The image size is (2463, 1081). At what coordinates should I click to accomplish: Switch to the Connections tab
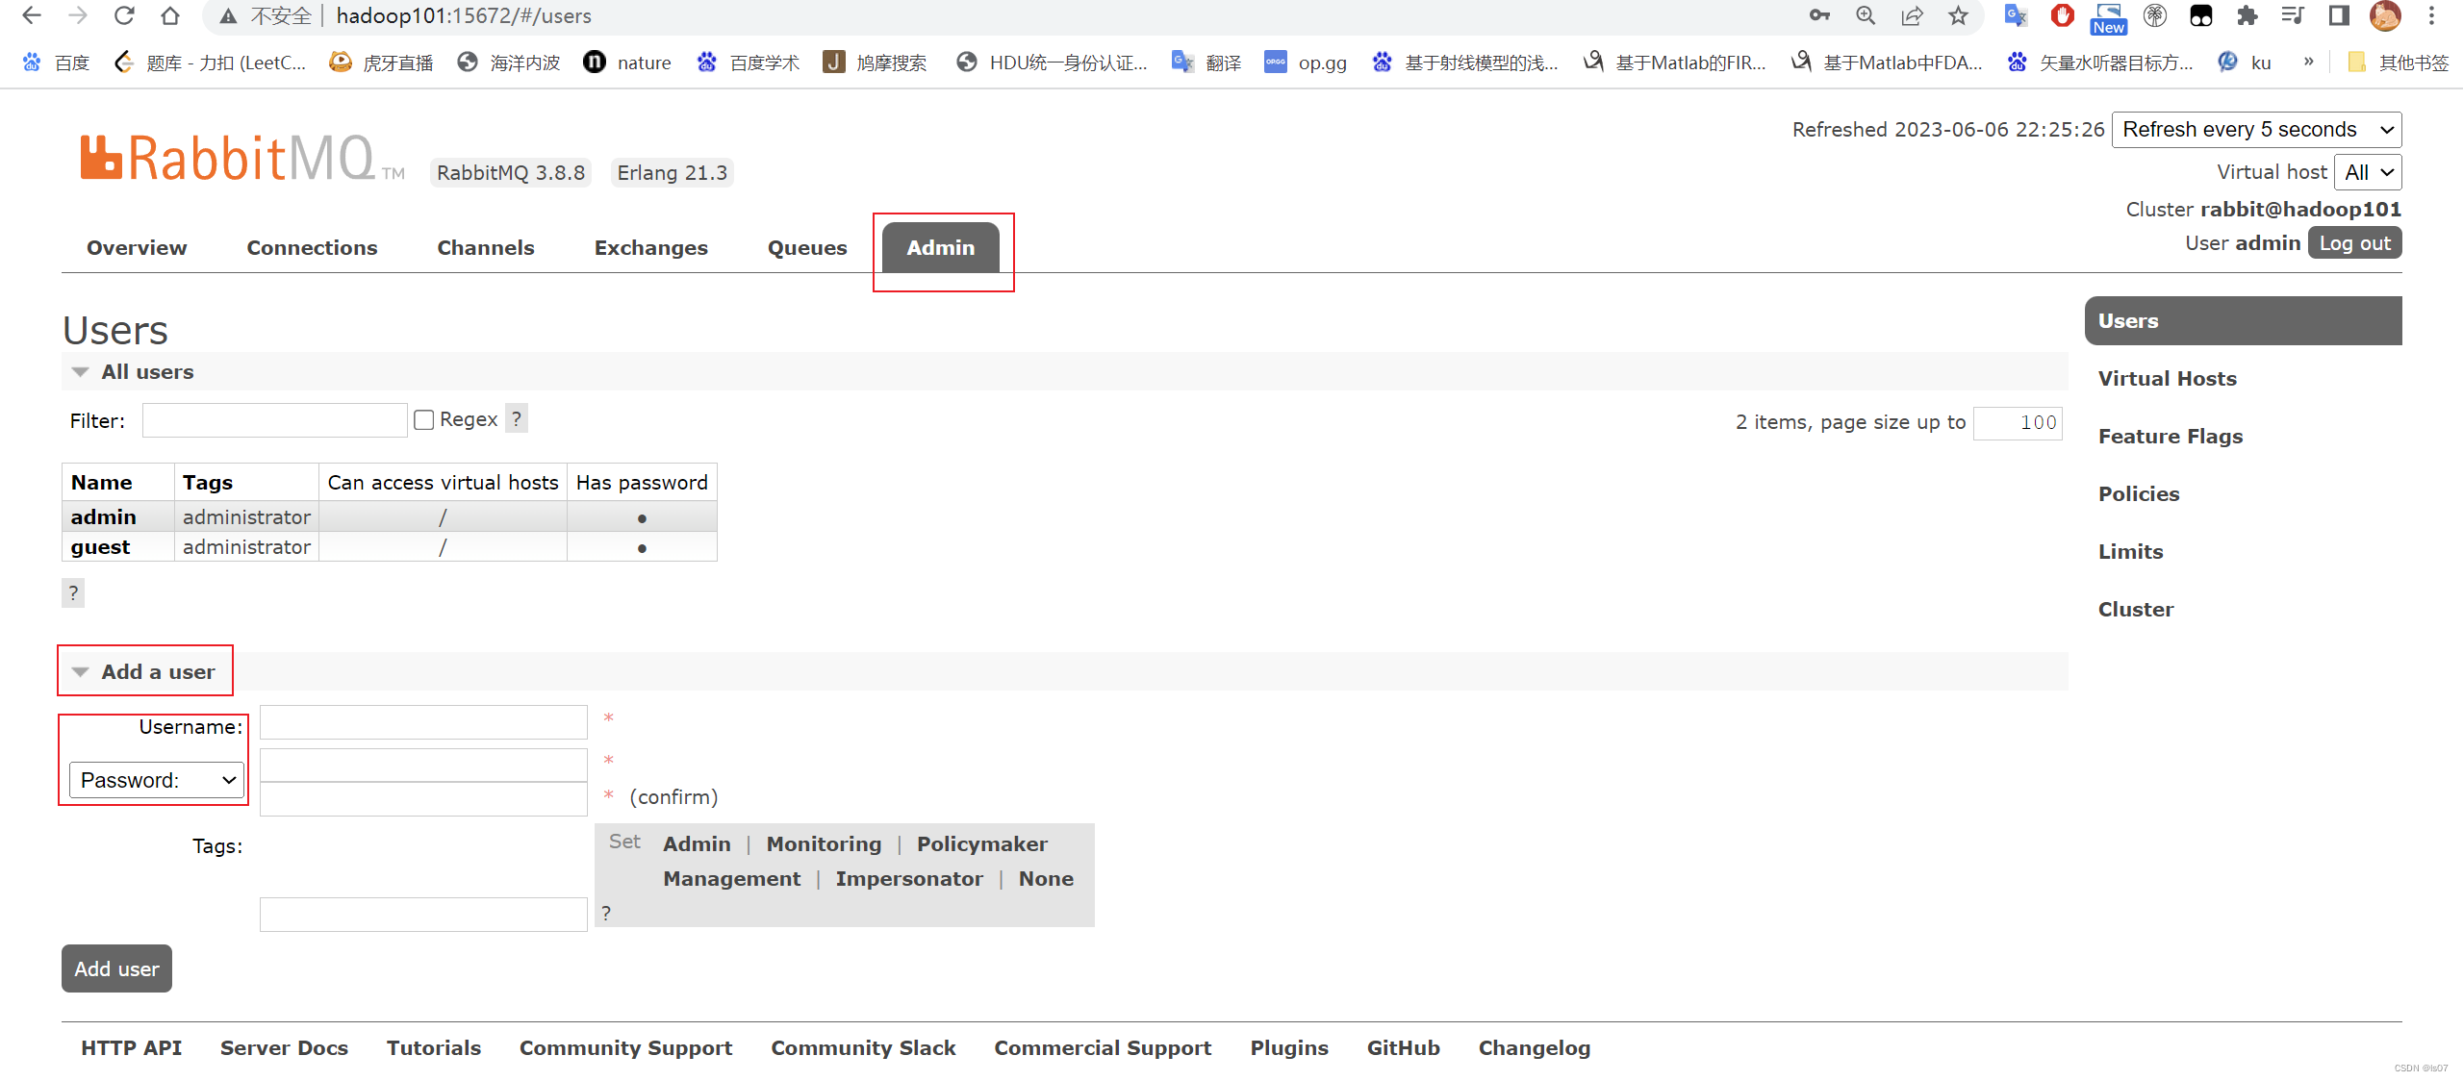pyautogui.click(x=312, y=247)
